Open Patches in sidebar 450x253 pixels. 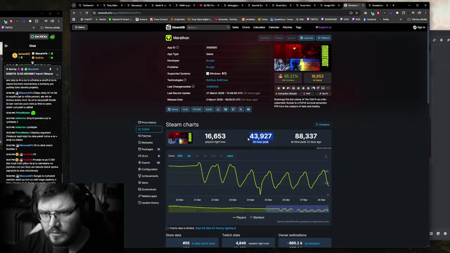coord(149,136)
